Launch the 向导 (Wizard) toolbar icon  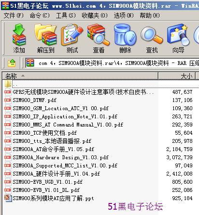click(178, 39)
